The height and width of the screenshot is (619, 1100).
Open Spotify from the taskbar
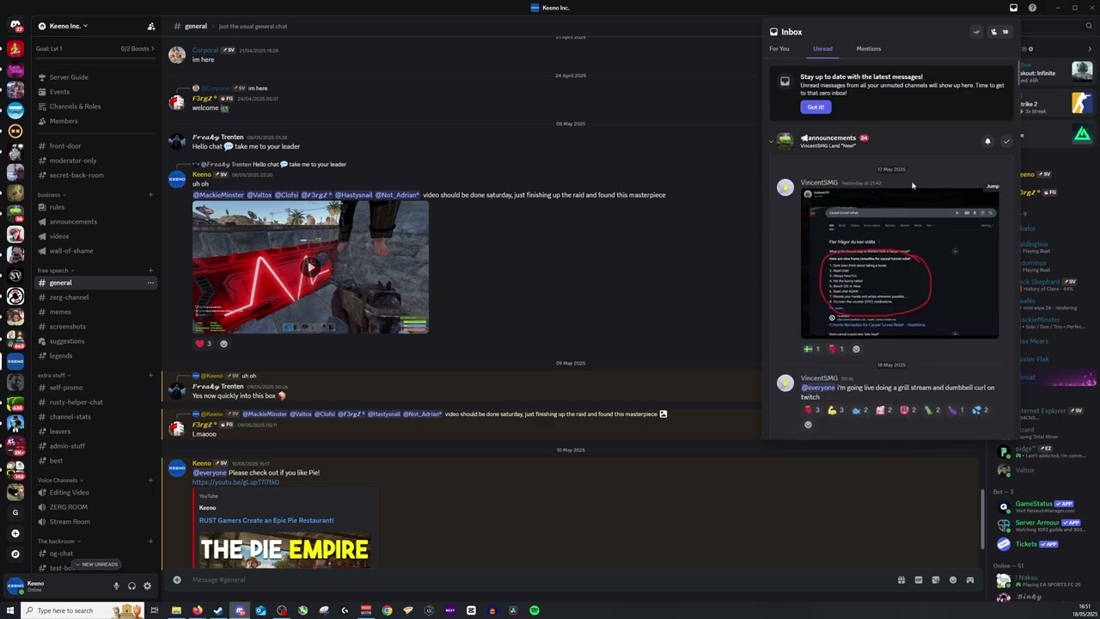tap(534, 610)
